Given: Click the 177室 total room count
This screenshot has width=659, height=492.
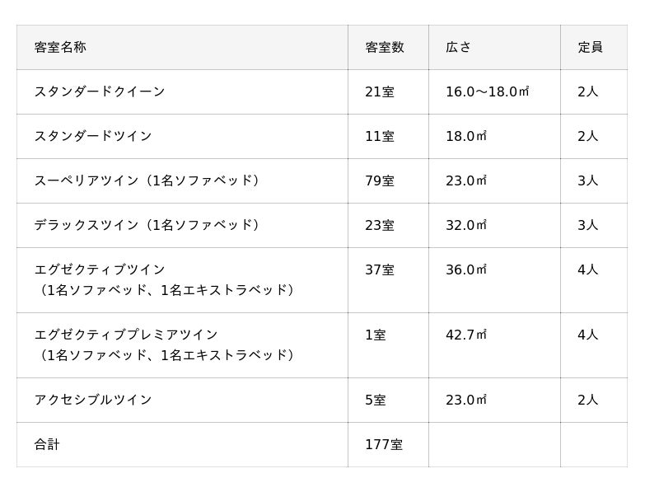Looking at the screenshot, I should tap(384, 445).
